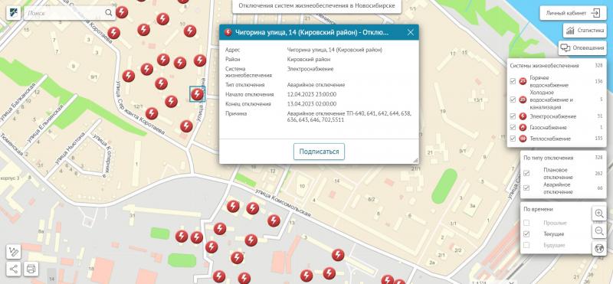Click the search magnifier icon
Screen dimensions: 613x284
point(108,13)
